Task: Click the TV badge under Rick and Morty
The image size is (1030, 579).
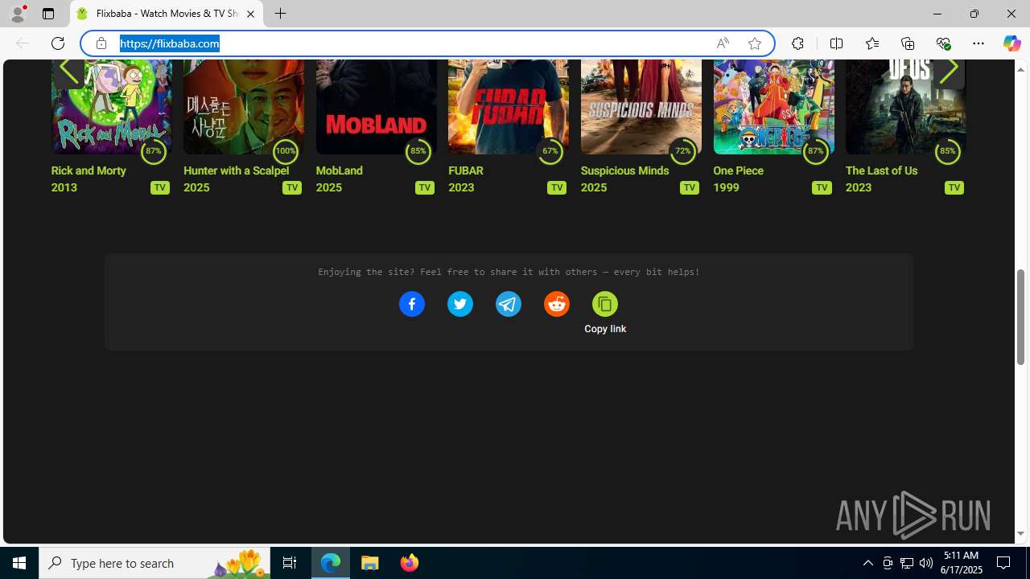Action: 159,187
